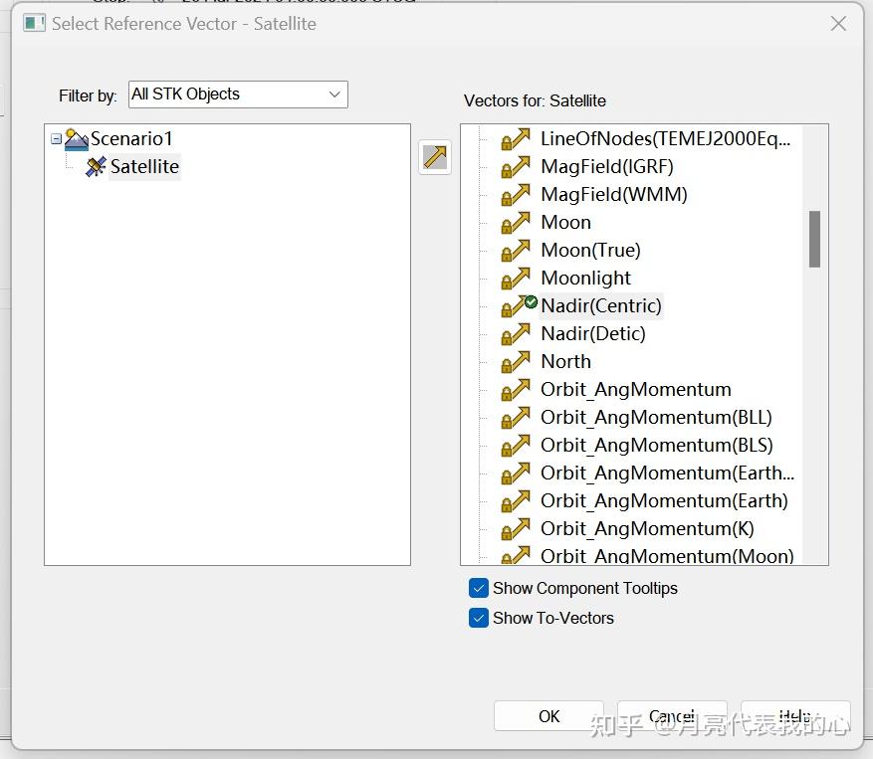Viewport: 873px width, 759px height.
Task: Click the Cancel button
Action: point(672,716)
